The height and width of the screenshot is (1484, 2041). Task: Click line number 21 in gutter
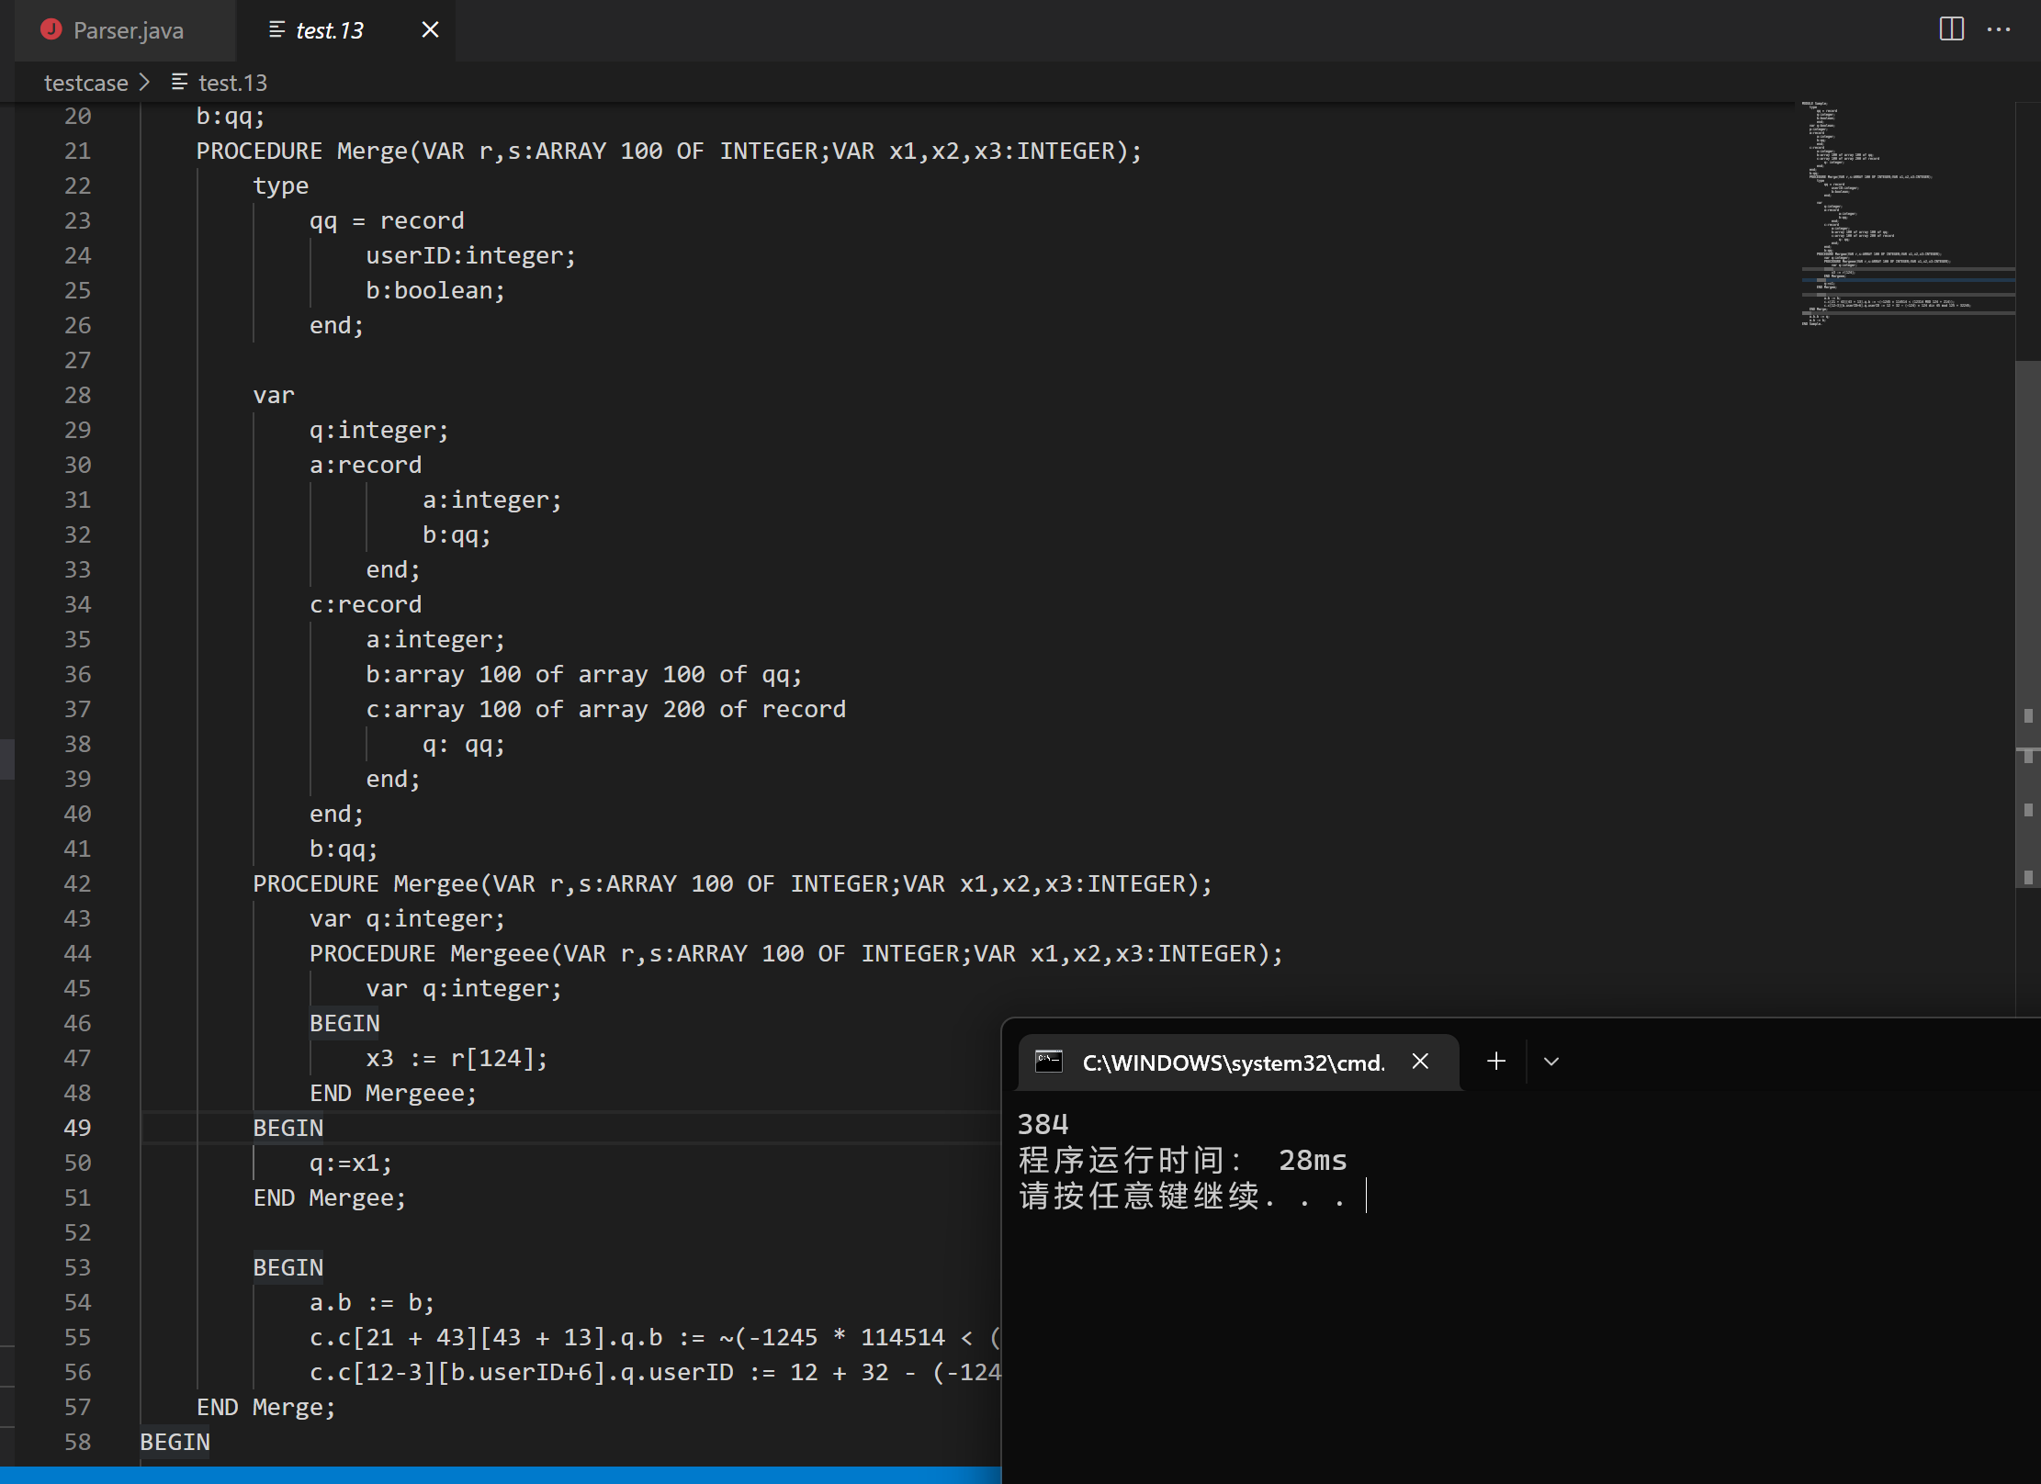[x=78, y=151]
